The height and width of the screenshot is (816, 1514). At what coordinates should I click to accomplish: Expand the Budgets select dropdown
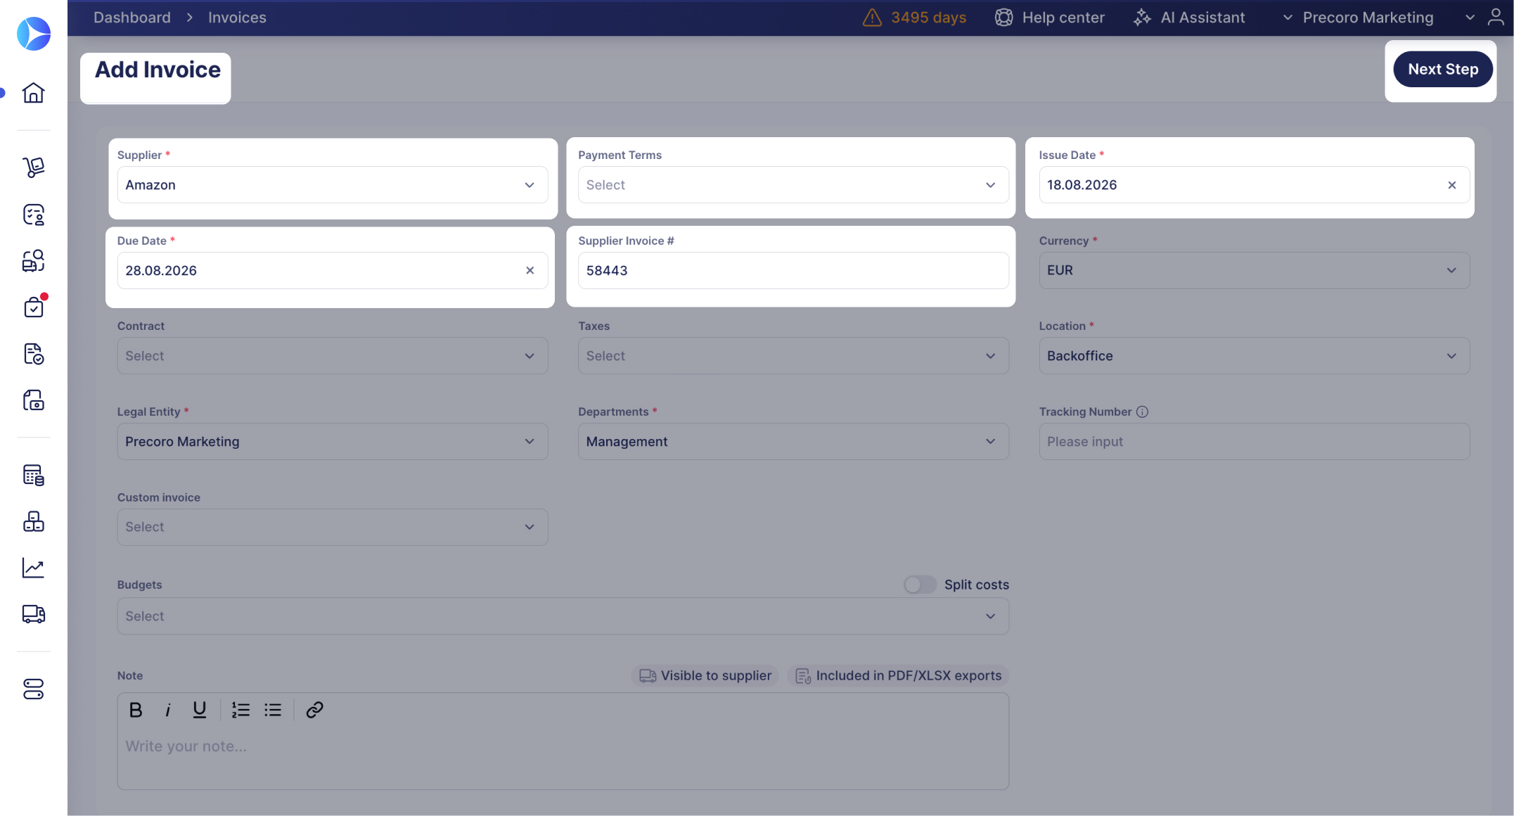coord(563,616)
